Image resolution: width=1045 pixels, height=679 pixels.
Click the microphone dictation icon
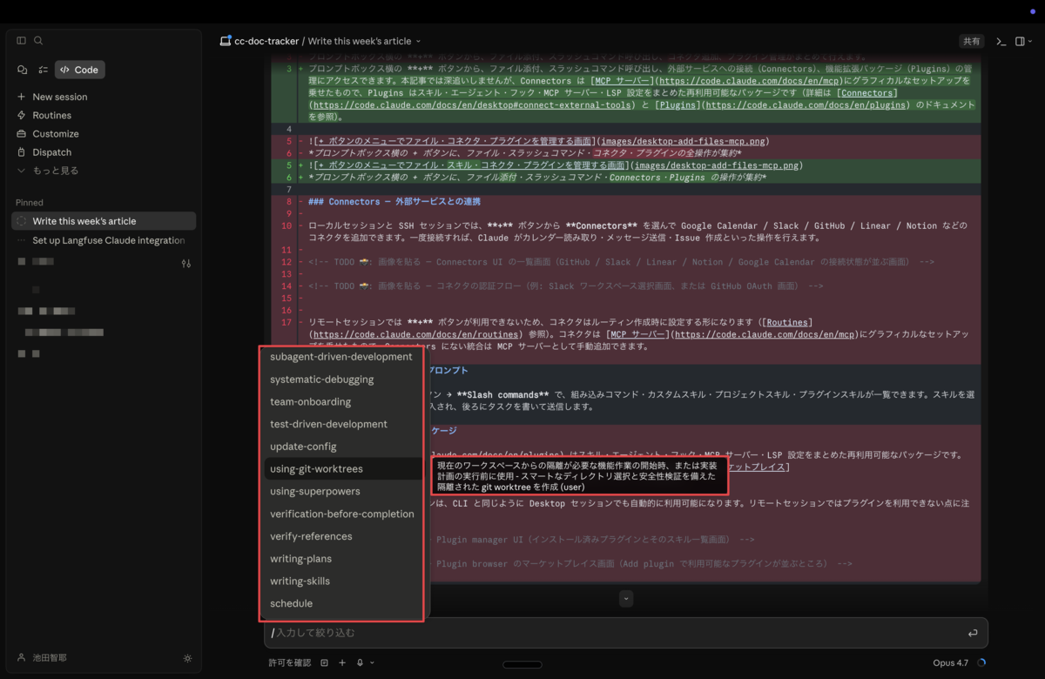click(x=360, y=662)
